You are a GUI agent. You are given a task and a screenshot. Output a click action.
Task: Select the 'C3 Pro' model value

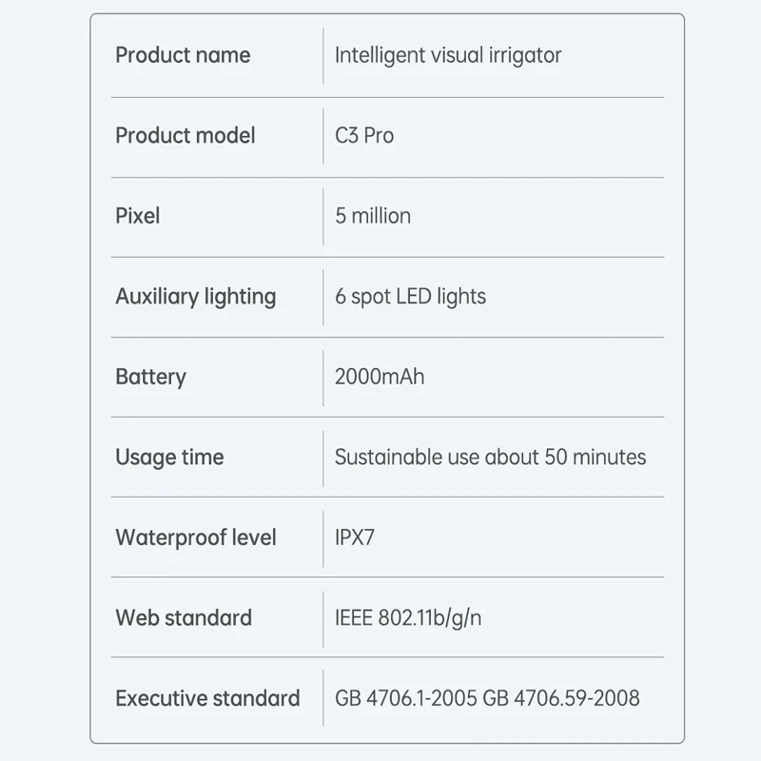(364, 136)
